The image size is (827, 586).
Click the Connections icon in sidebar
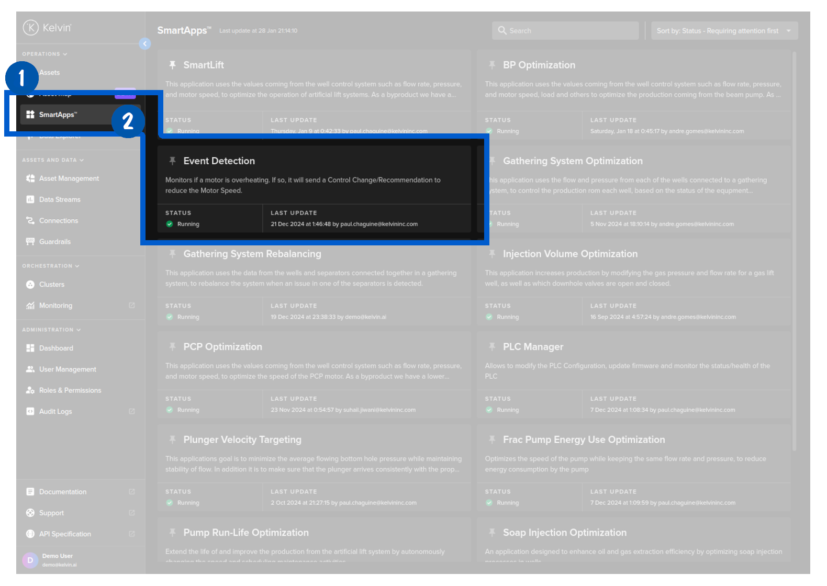(30, 221)
